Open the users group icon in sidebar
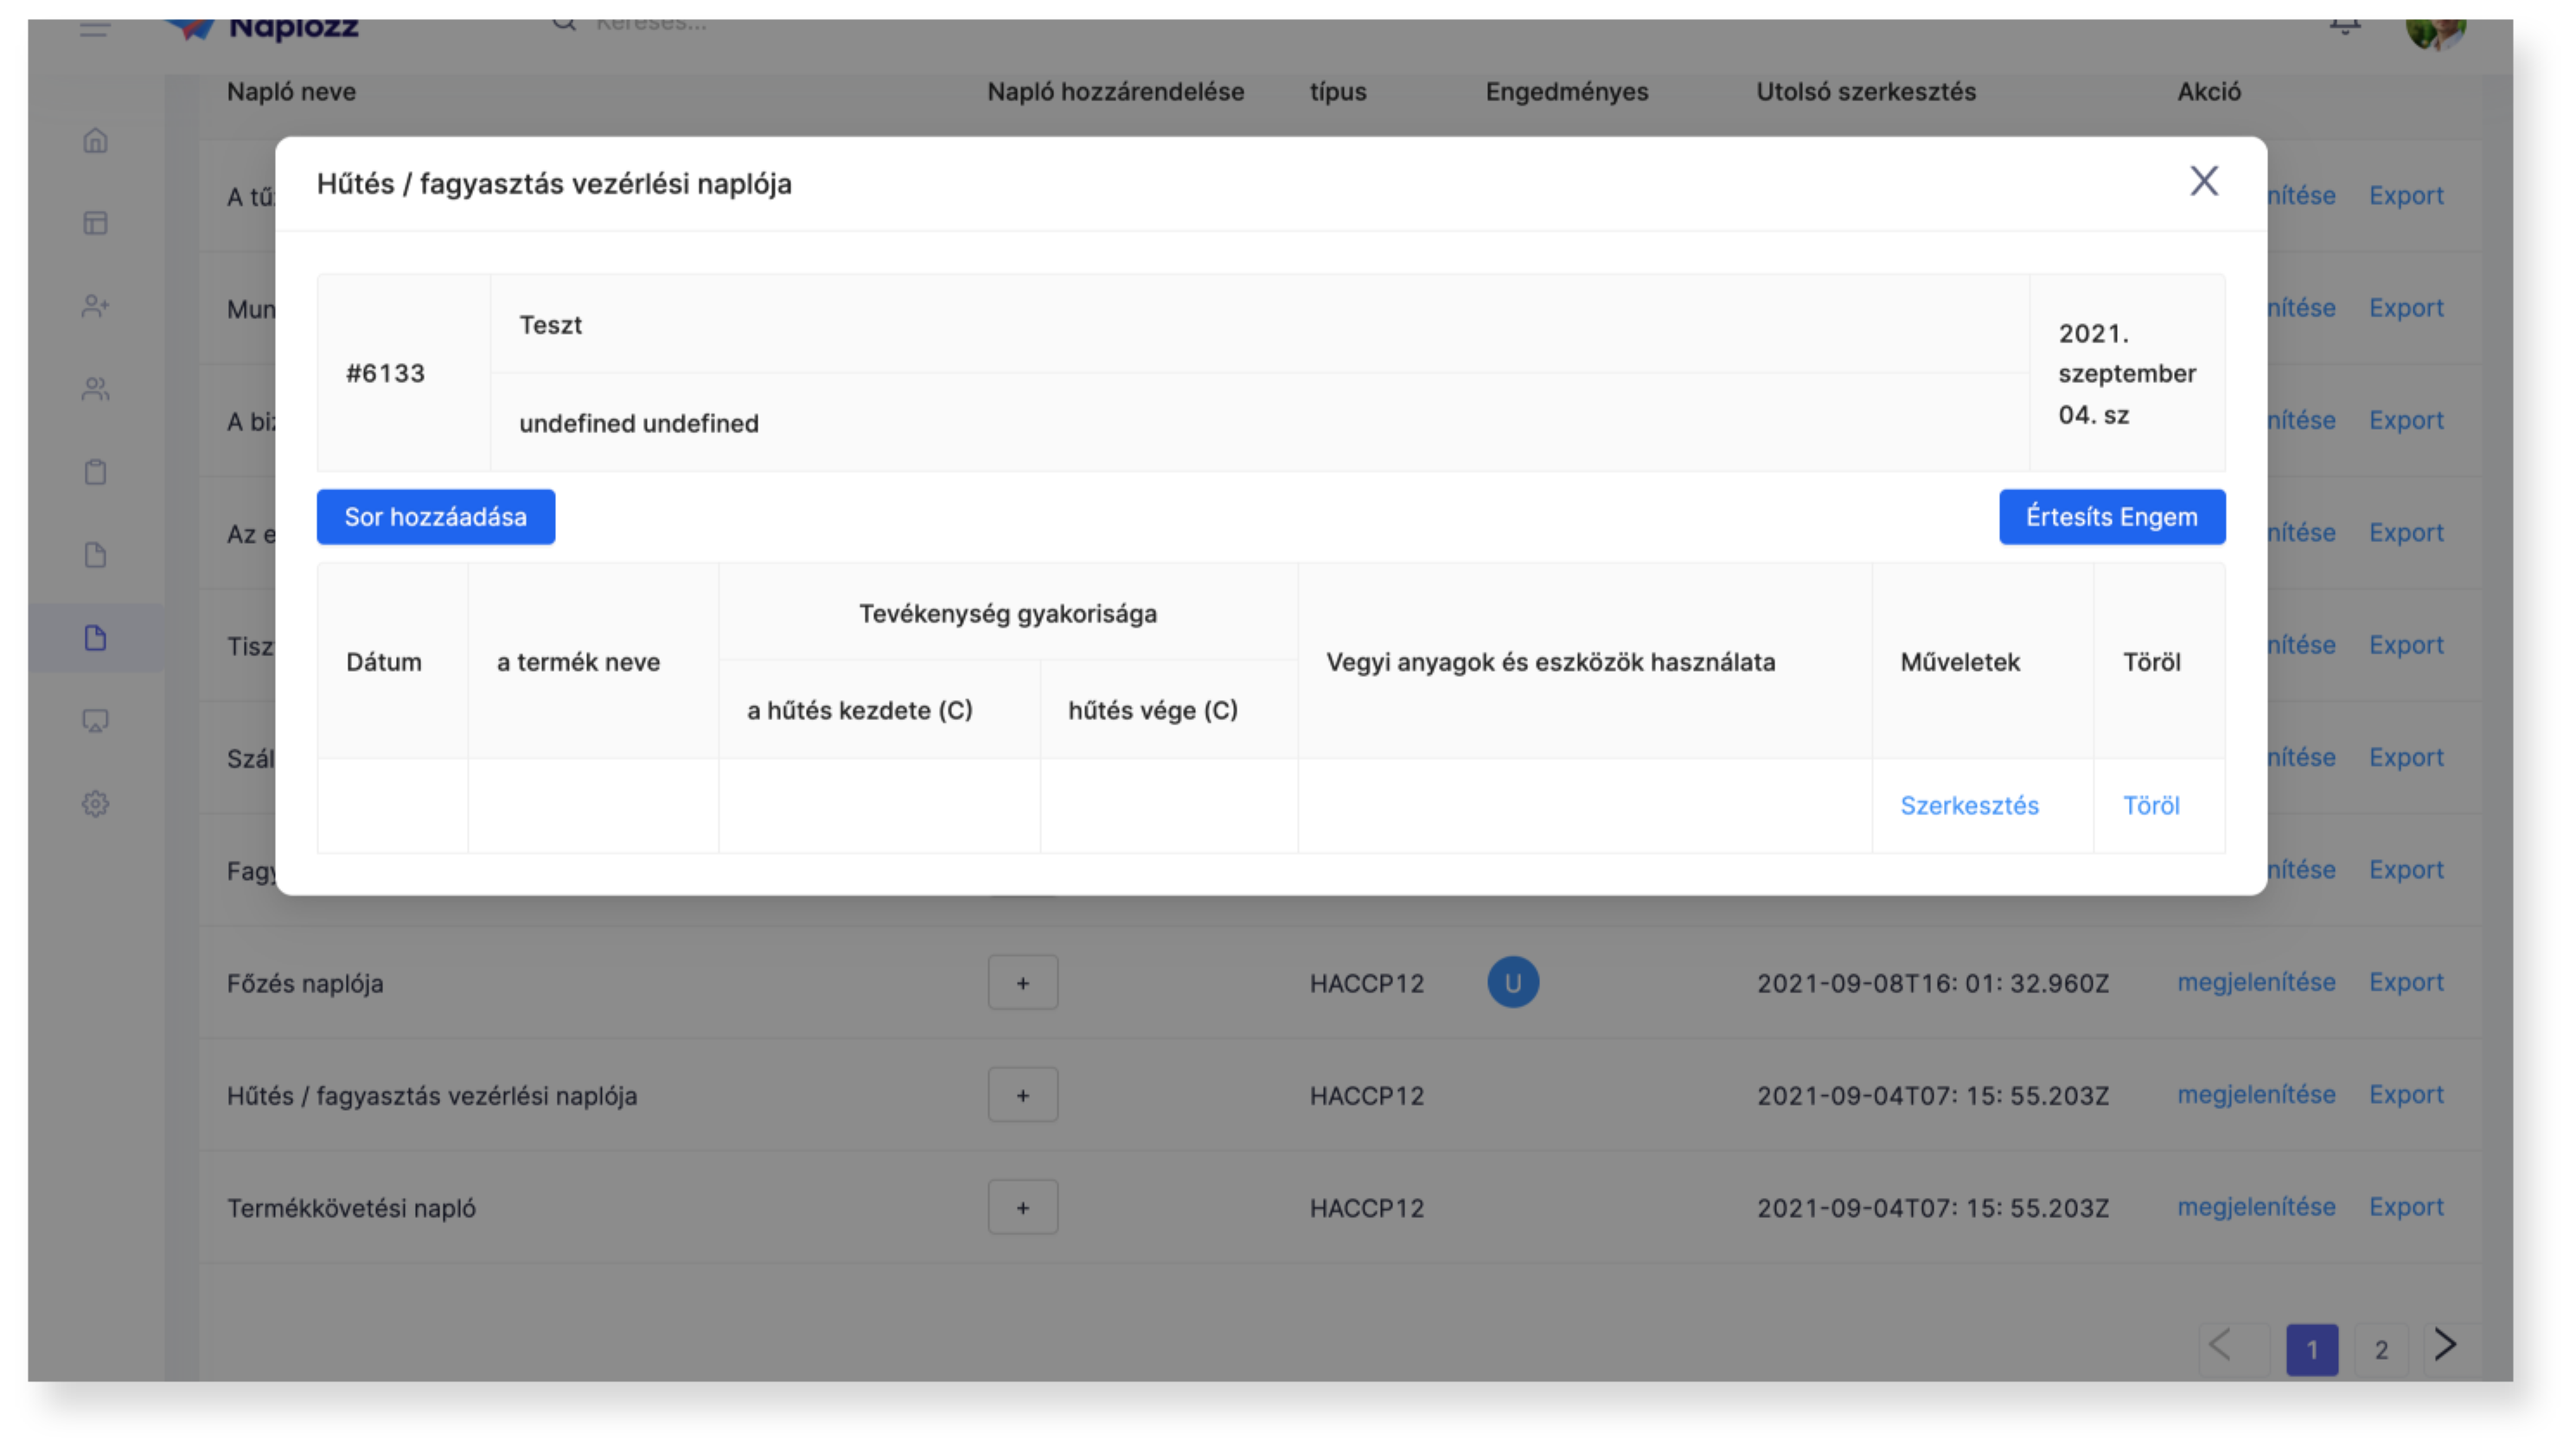Screen dimensions: 2576x1453 coord(95,389)
